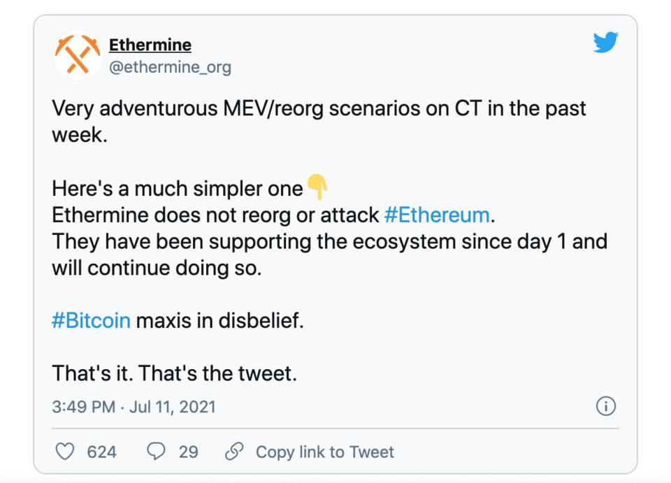Click the "That's it. That's the tweet." line
Viewport: 671px width, 483px height.
coord(174,373)
